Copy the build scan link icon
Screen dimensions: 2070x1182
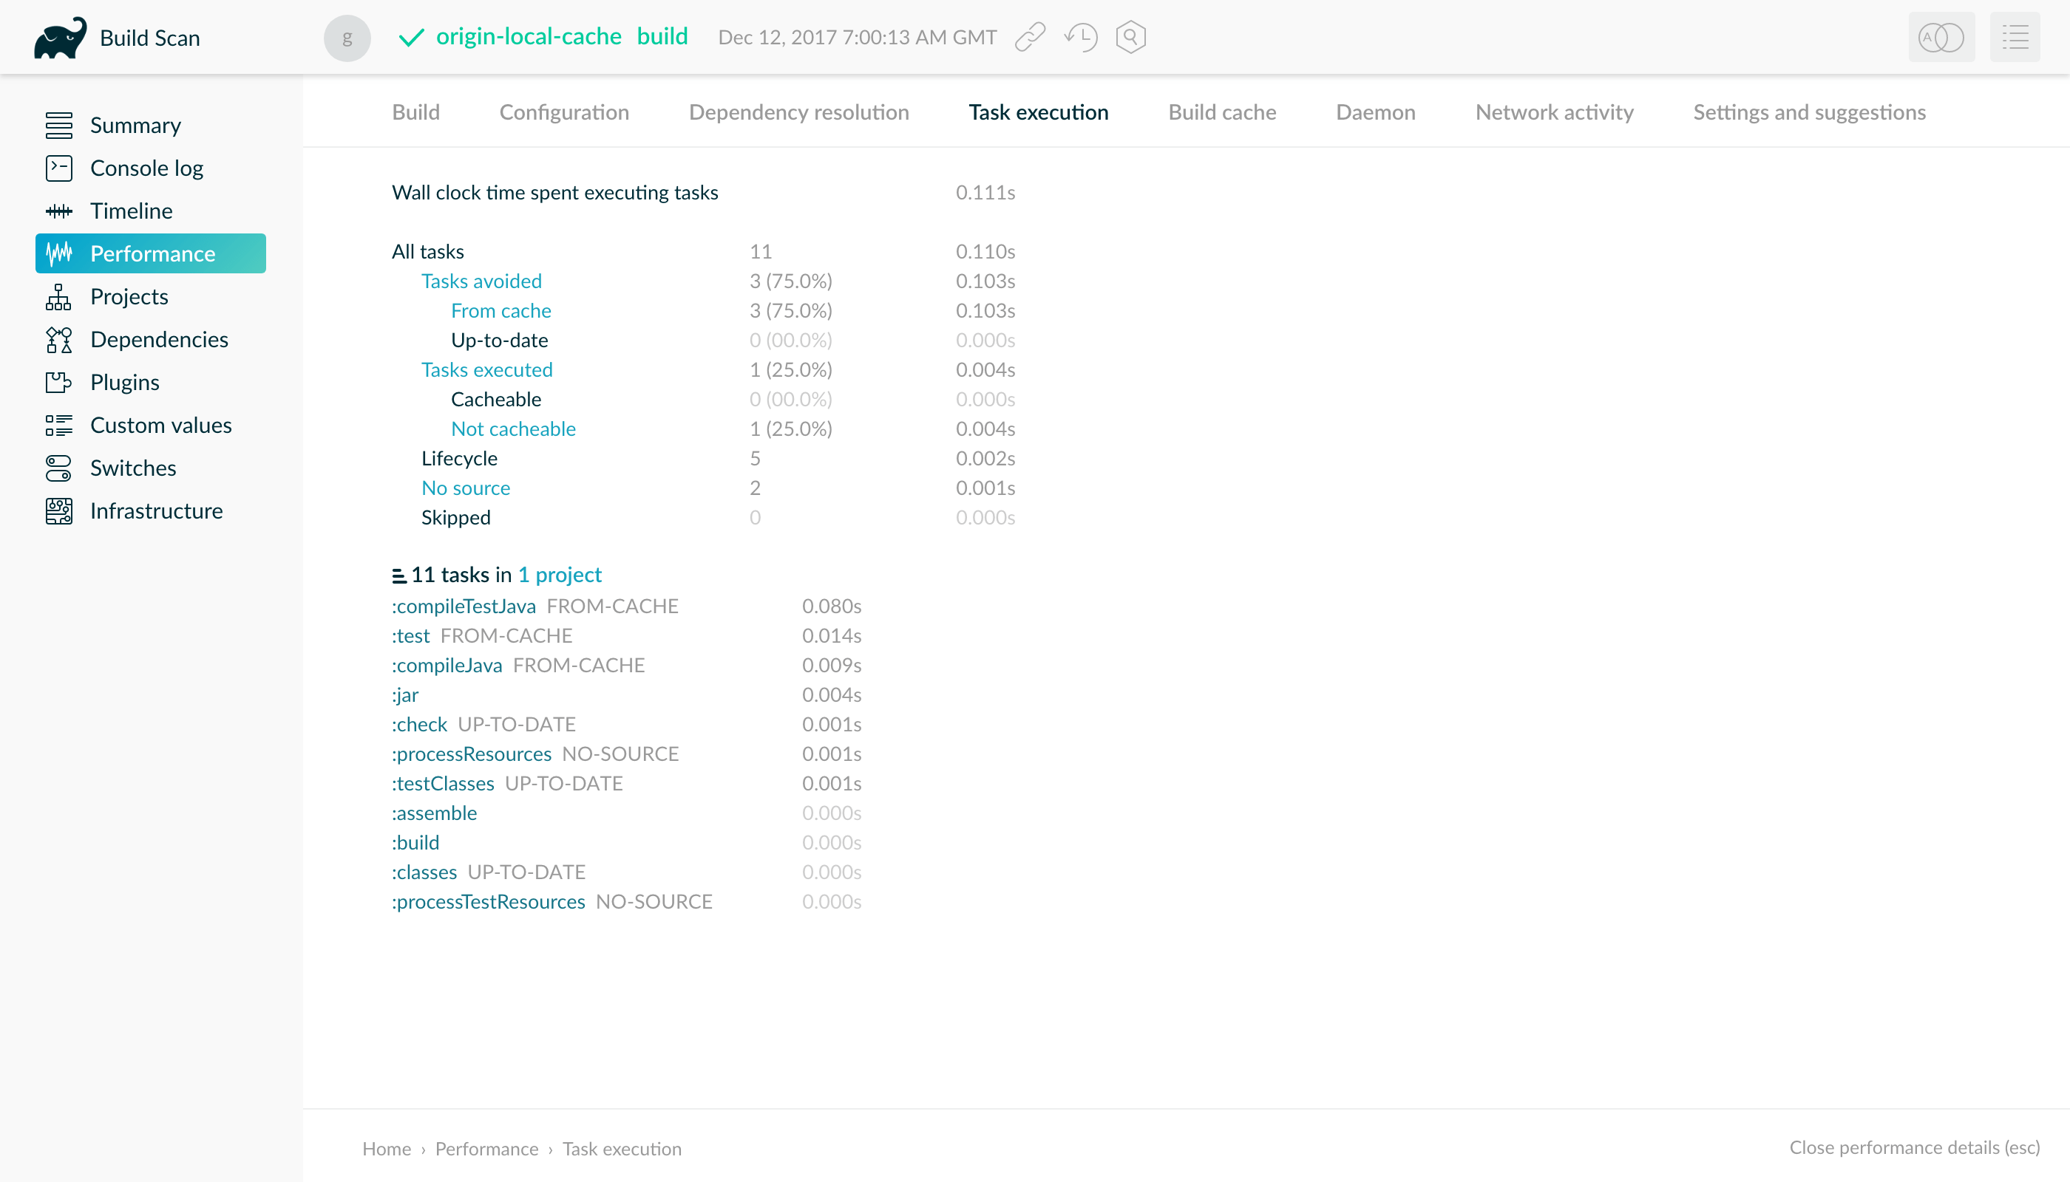click(1029, 38)
